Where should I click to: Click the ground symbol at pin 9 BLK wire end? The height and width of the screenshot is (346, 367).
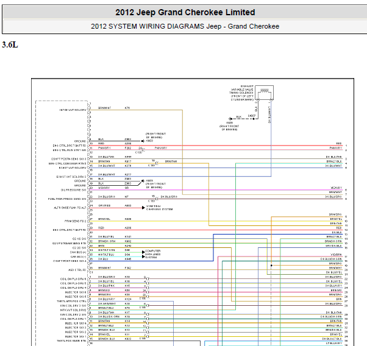coord(142,141)
